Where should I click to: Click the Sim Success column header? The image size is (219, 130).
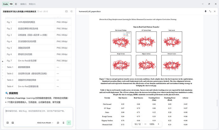(x=123, y=98)
